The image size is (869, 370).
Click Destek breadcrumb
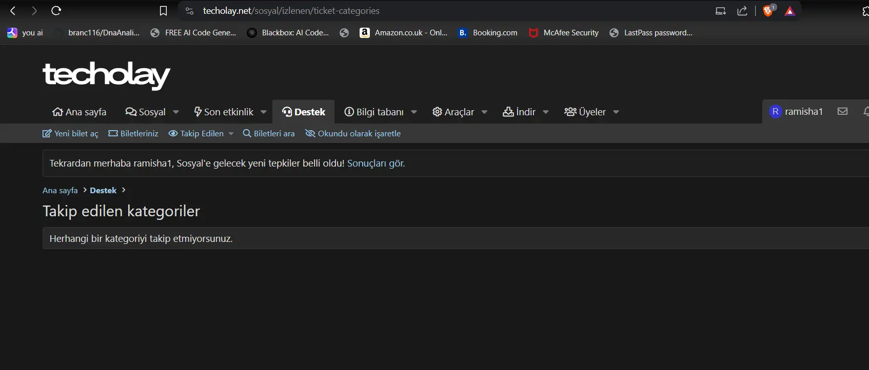[x=103, y=190]
